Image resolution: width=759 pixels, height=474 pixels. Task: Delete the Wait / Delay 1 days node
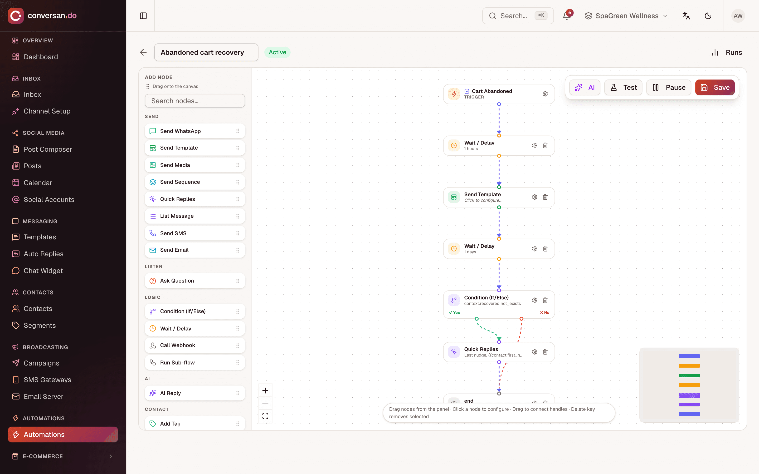coord(545,249)
